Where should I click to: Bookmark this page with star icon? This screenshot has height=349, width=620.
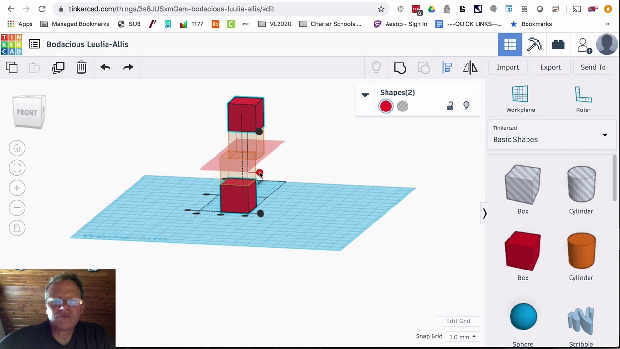pos(381,9)
